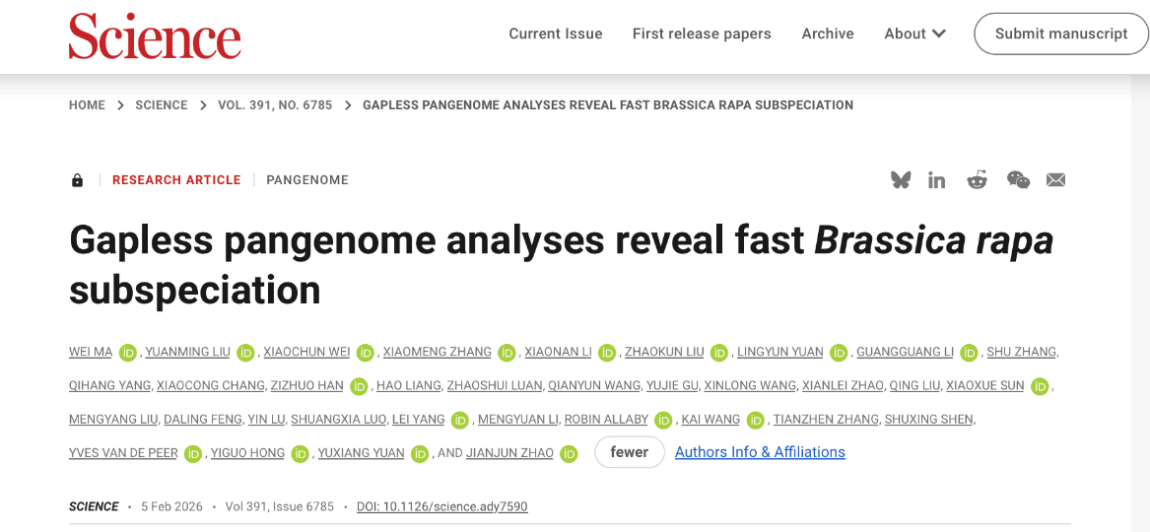Open Vol. 391, No. 6785 breadcrumb
Screen dimensions: 1150x532
coord(275,105)
